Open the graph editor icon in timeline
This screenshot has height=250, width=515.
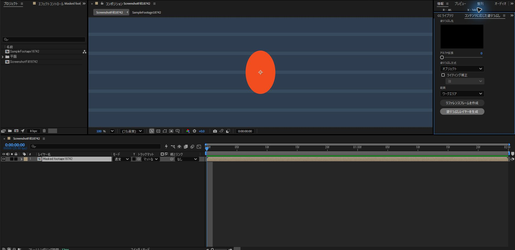(x=199, y=146)
